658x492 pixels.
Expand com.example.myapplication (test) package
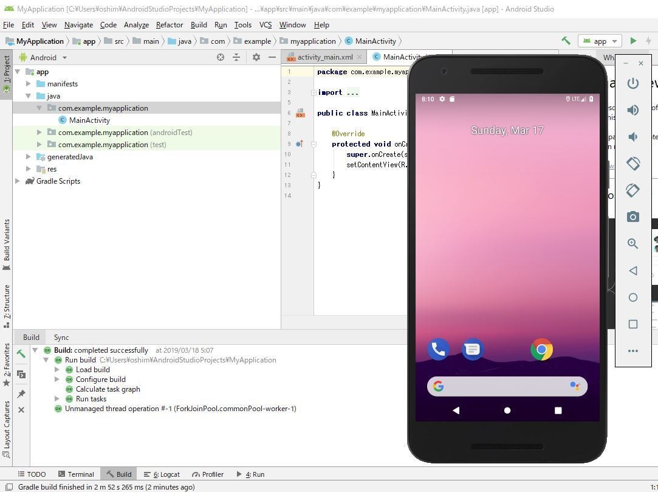[x=39, y=145]
